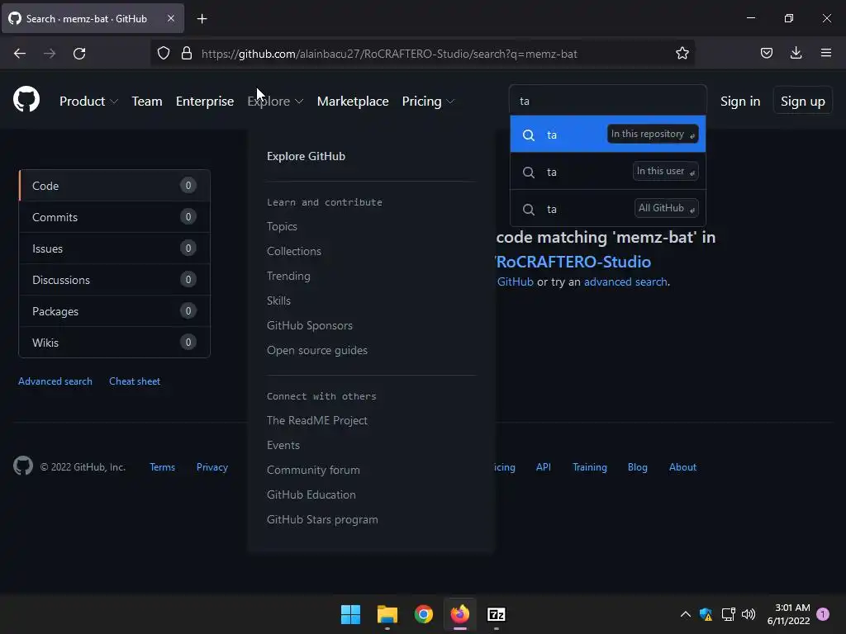The width and height of the screenshot is (846, 634).
Task: Click the search field containing 'ta'
Action: [x=607, y=101]
